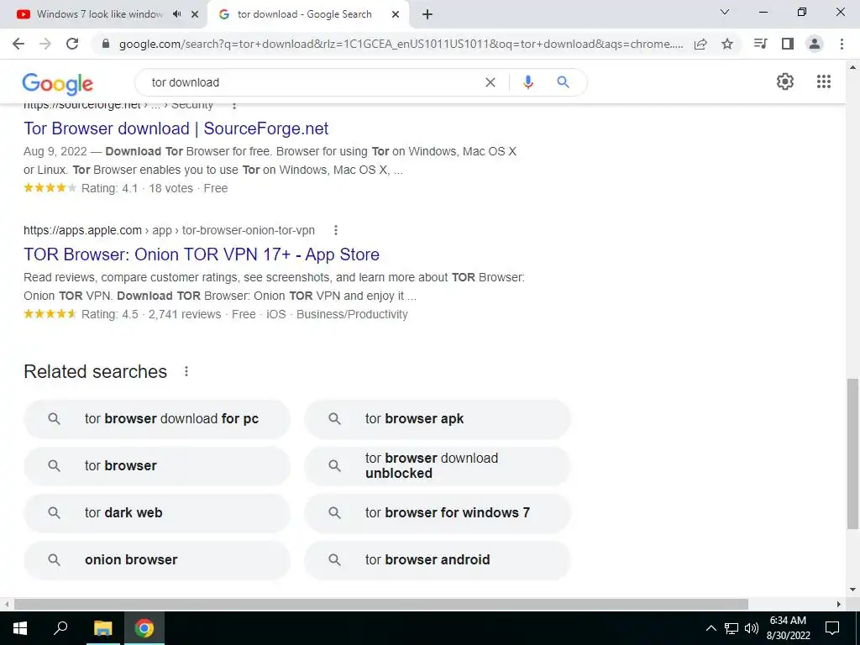Viewport: 860px width, 645px height.
Task: Open the Windows Start menu
Action: coord(20,628)
